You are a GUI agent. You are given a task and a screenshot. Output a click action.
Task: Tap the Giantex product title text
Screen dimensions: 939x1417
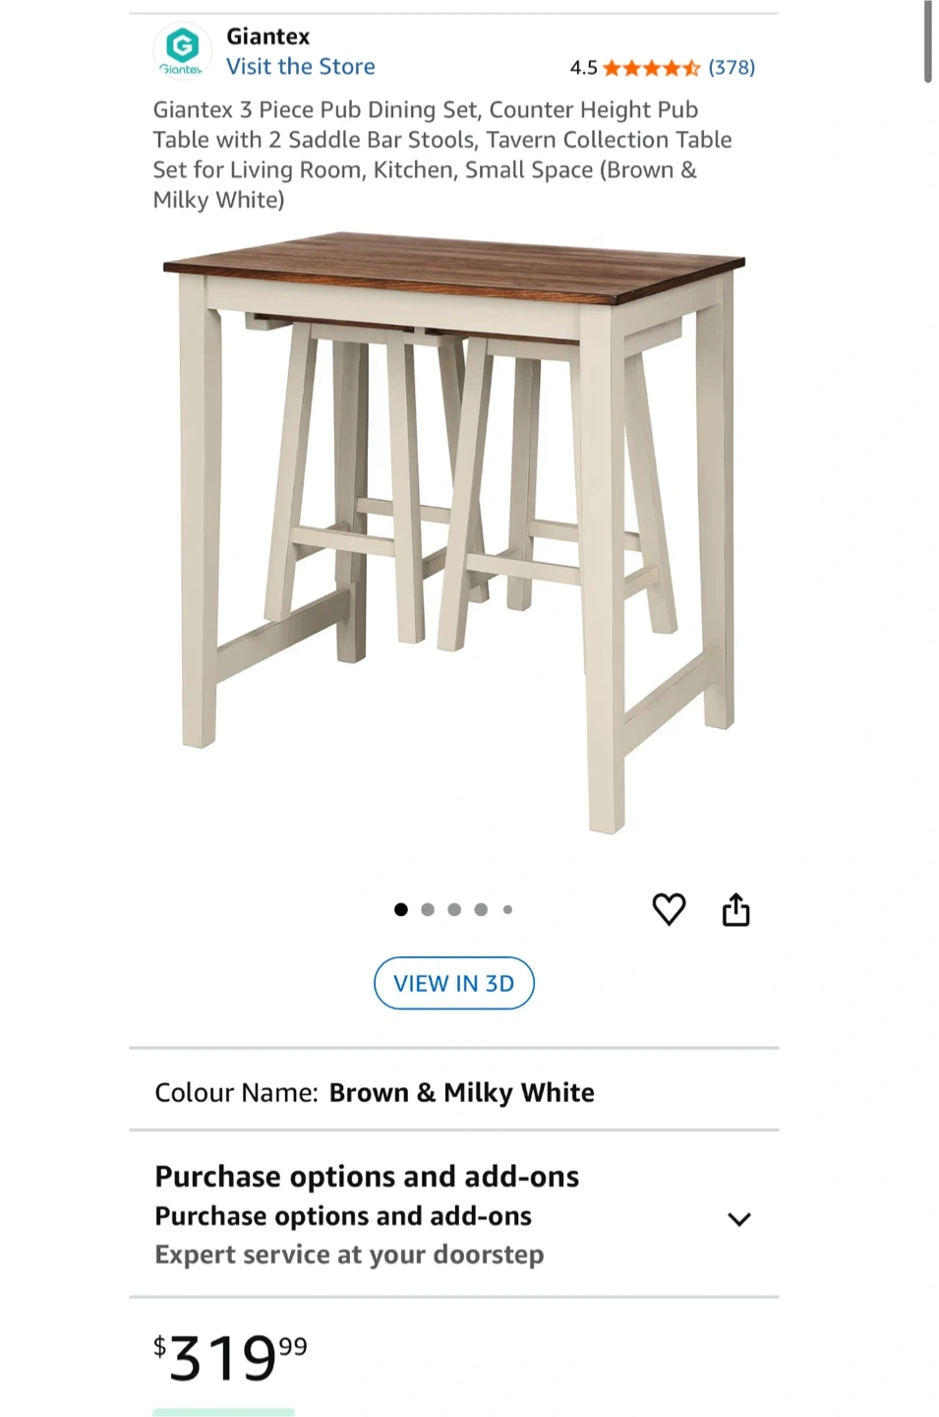[442, 154]
